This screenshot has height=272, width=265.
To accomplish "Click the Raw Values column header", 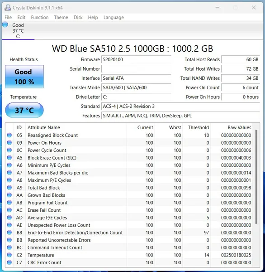I will pos(232,127).
